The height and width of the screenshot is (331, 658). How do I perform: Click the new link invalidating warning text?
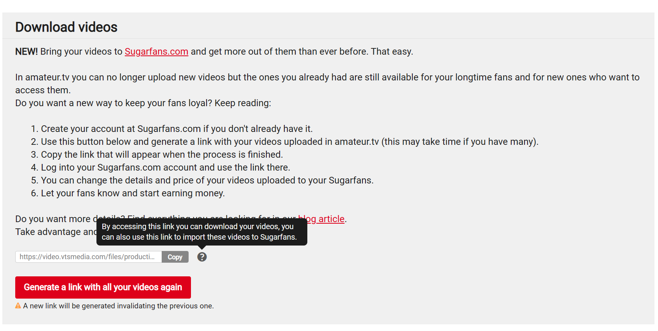coord(118,306)
